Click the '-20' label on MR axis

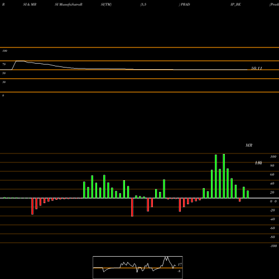[272, 210]
